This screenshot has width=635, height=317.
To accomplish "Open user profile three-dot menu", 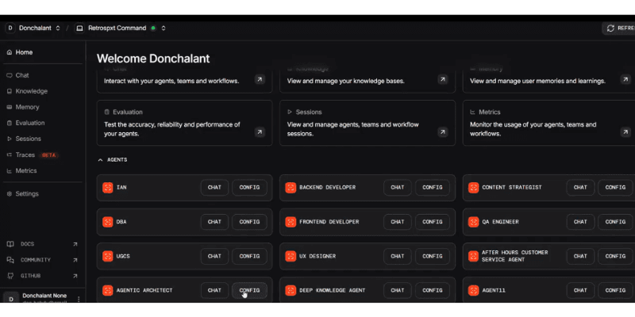I will [x=79, y=300].
